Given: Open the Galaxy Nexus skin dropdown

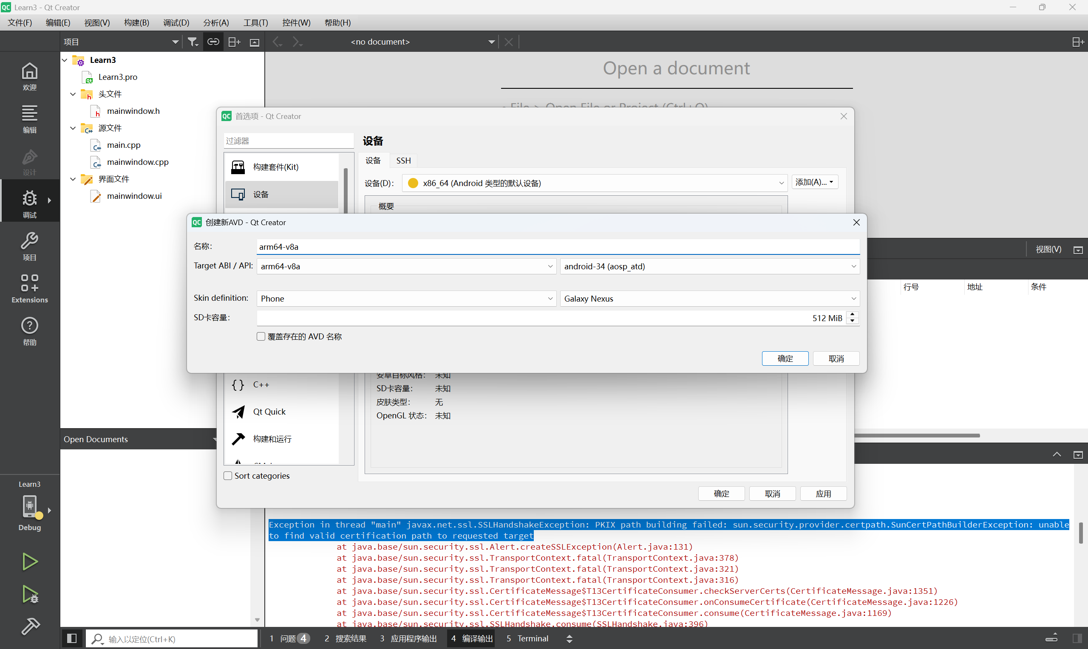Looking at the screenshot, I should tap(710, 299).
